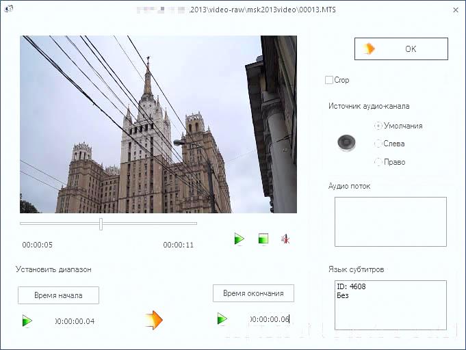This screenshot has height=350, width=466.
Task: Click the video preview image
Action: tap(158, 124)
